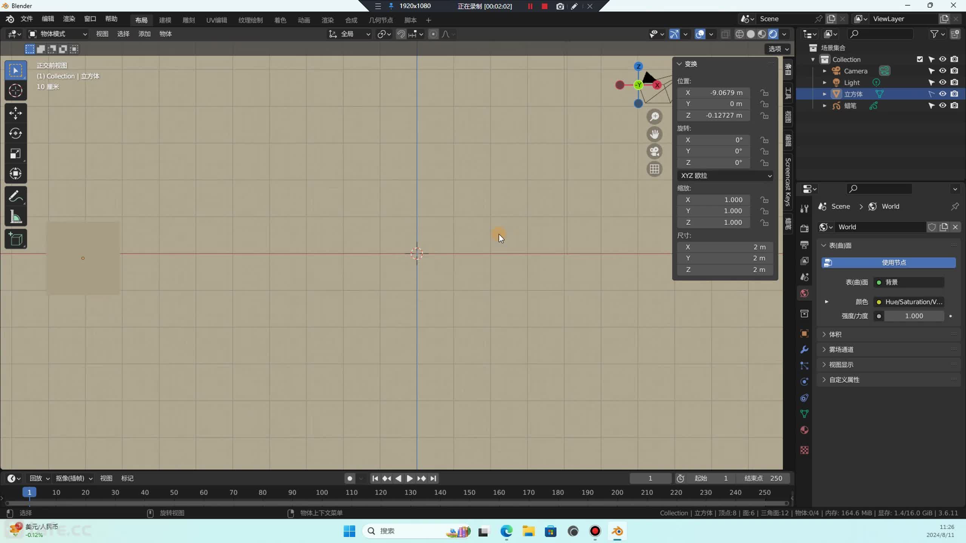Select the Add Cube tool
Screen dimensions: 966x543
(15, 239)
